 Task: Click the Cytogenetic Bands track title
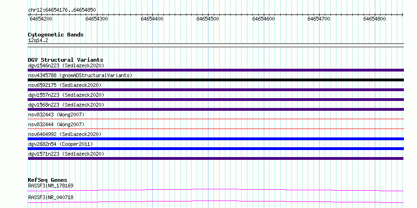point(56,35)
